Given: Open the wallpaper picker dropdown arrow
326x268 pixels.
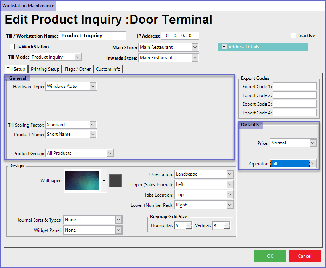Looking at the screenshot, I should [104, 181].
